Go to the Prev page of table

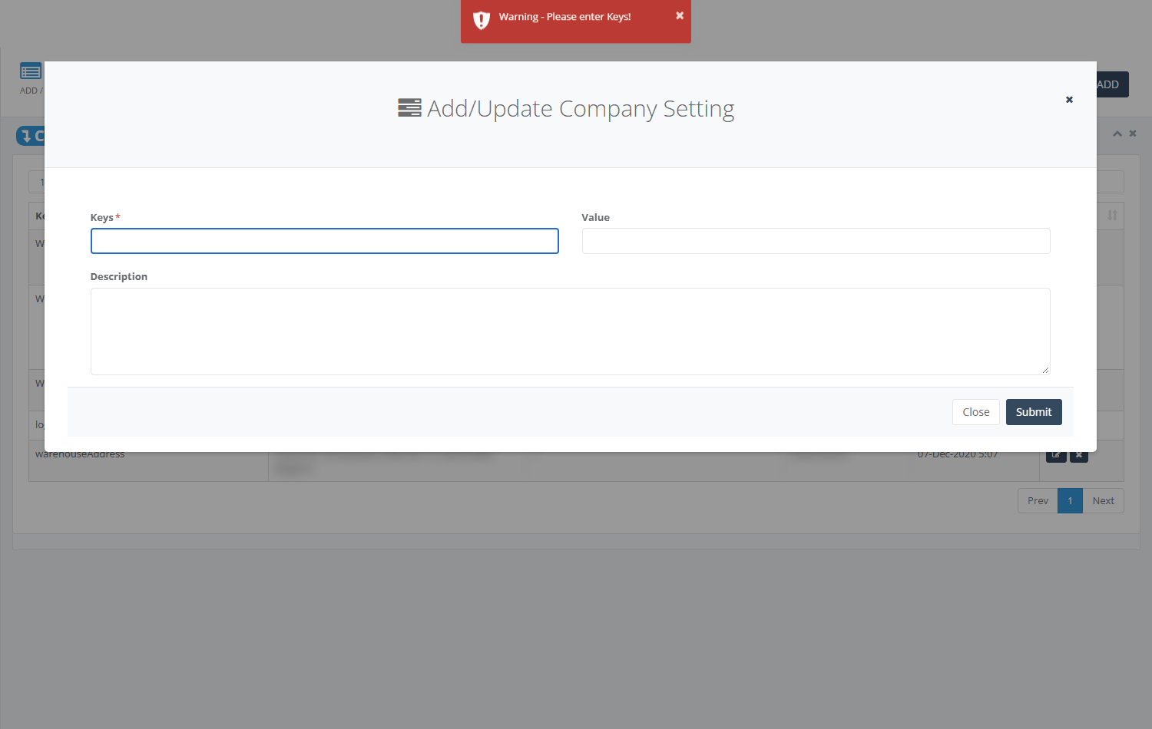(1038, 501)
